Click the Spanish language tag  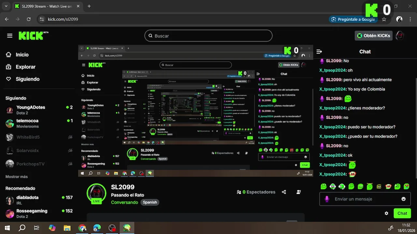tap(150, 202)
